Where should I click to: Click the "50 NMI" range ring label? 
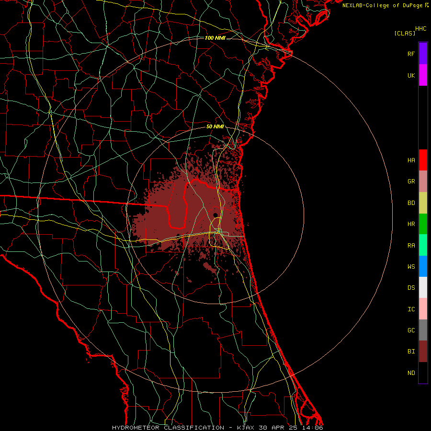[x=215, y=126]
